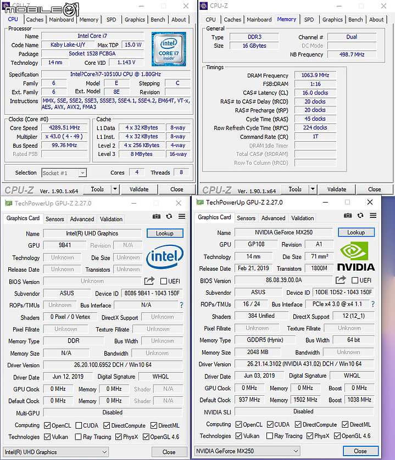Screen dimensions: 395x460
Task: Click the Intel Core i7 processor logo
Action: coord(169,49)
